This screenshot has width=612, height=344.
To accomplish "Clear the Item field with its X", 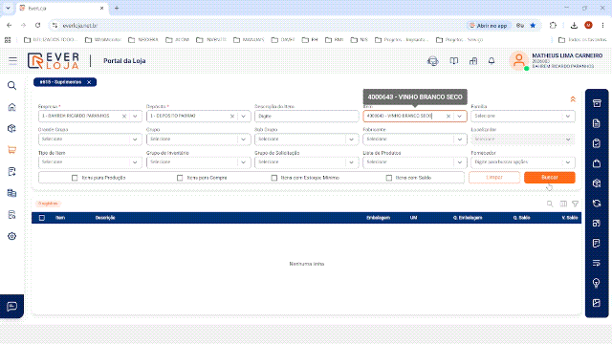I will point(448,117).
